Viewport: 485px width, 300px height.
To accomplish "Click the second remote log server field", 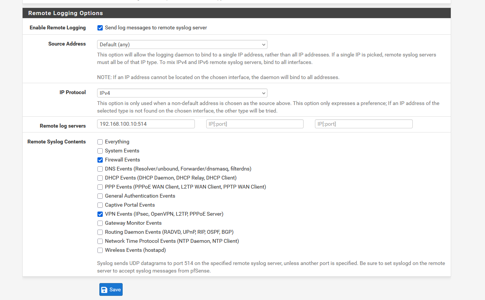I will (255, 124).
